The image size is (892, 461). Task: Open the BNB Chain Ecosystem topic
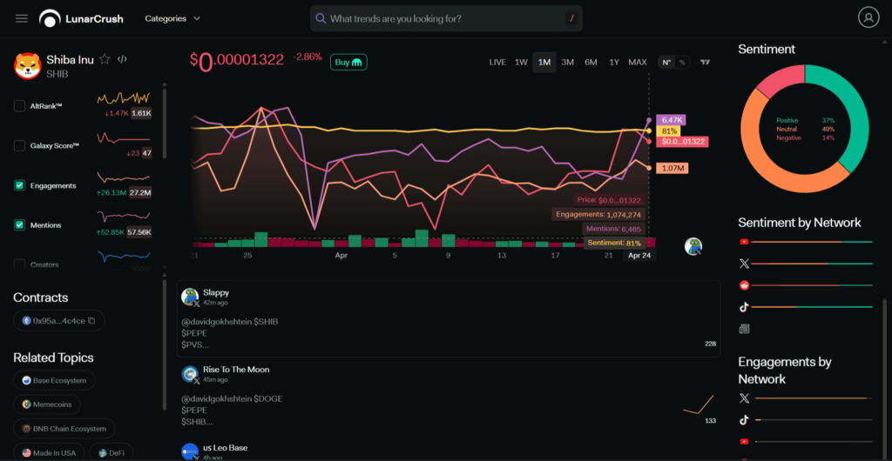coord(64,429)
